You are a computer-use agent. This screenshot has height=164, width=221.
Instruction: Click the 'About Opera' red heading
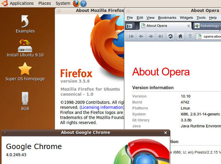tap(161, 72)
